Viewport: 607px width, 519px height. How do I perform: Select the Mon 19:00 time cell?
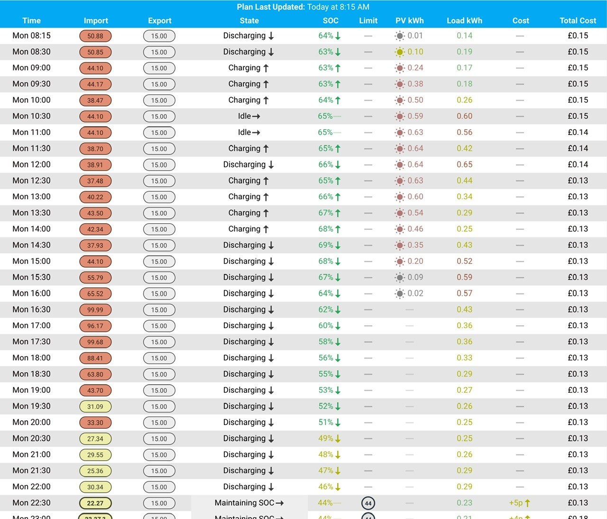click(32, 390)
